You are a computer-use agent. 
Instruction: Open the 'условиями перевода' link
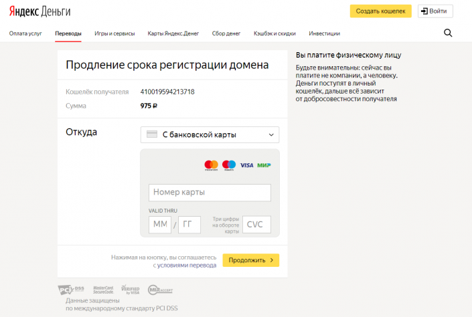(186, 265)
